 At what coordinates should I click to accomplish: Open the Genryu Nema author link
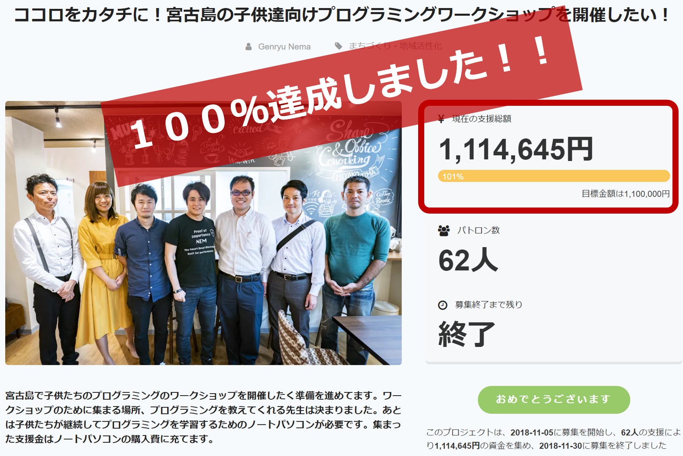coord(284,47)
